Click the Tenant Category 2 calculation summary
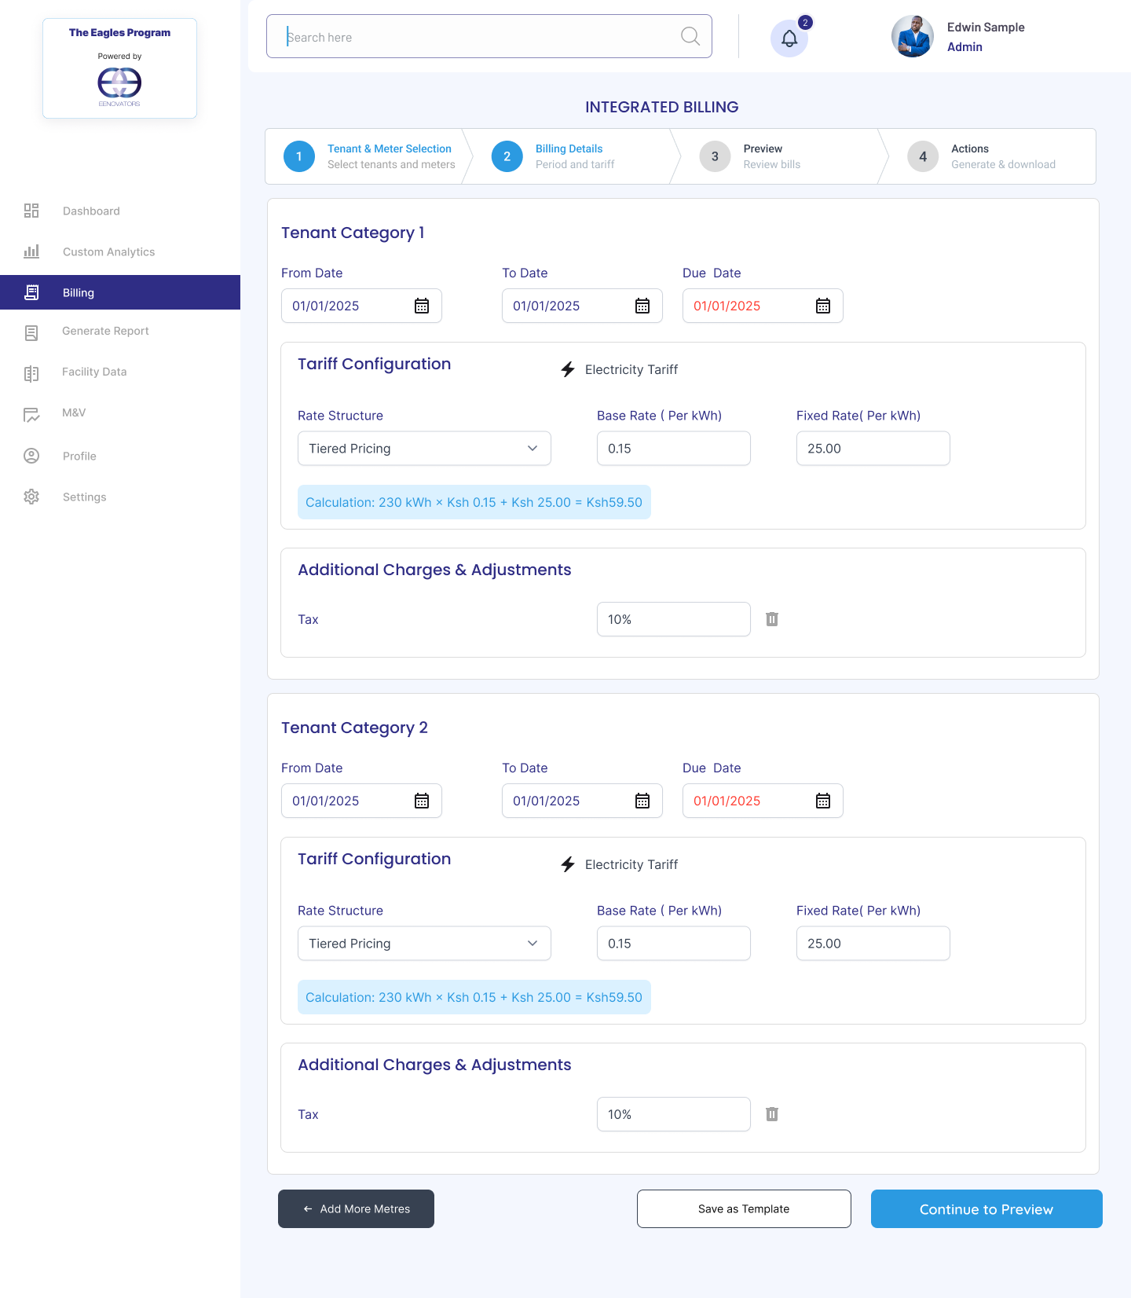 (474, 997)
